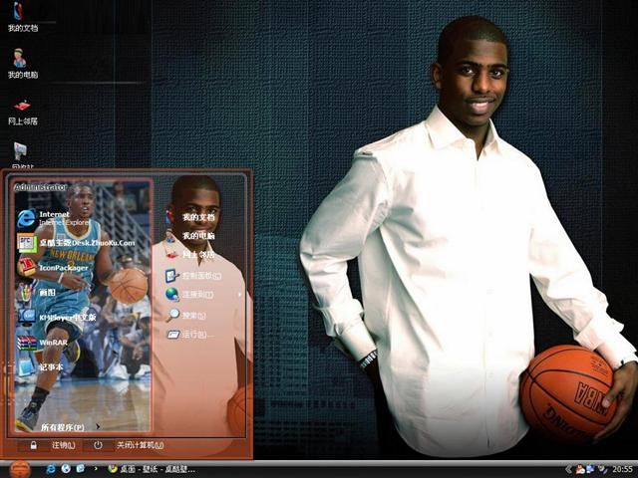Click the person figure tray icon
This screenshot has width=638, height=478.
click(580, 470)
